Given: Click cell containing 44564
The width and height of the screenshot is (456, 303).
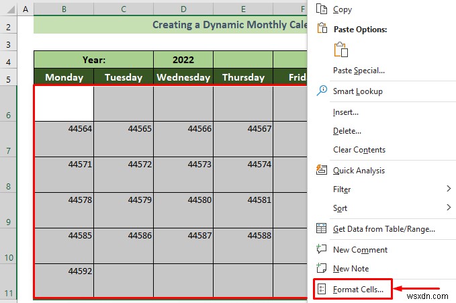Looking at the screenshot, I should [64, 139].
